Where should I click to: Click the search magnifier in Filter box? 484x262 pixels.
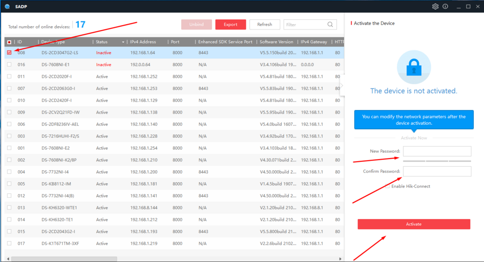[330, 25]
